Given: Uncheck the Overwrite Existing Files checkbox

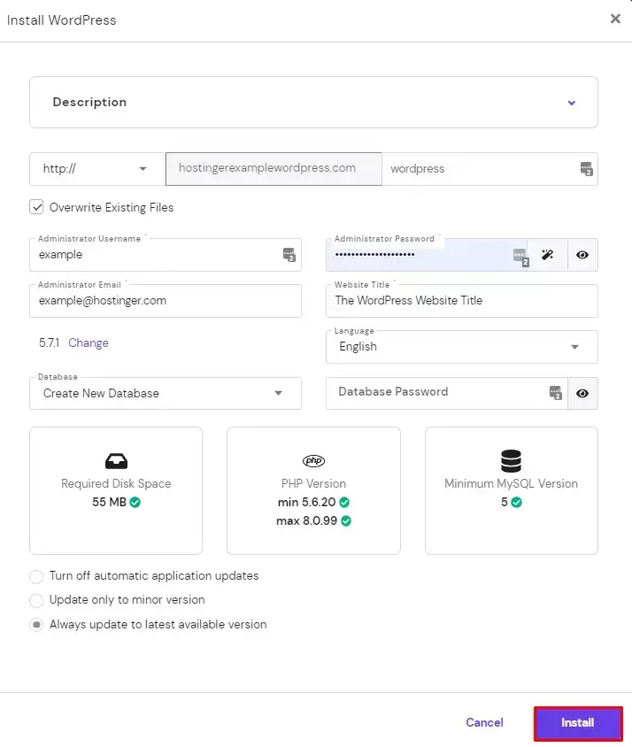Looking at the screenshot, I should (36, 207).
